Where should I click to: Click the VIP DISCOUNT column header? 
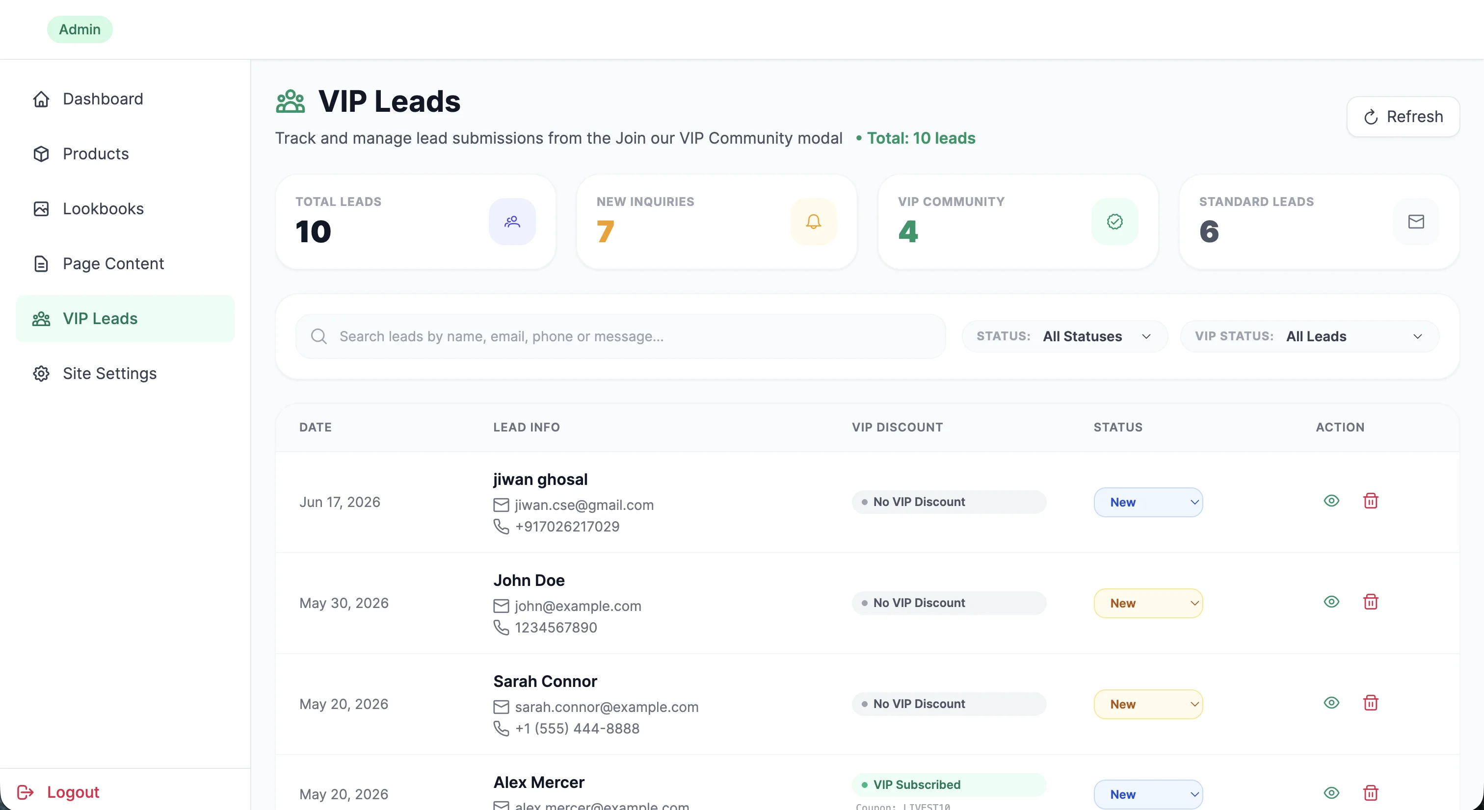pyautogui.click(x=897, y=427)
